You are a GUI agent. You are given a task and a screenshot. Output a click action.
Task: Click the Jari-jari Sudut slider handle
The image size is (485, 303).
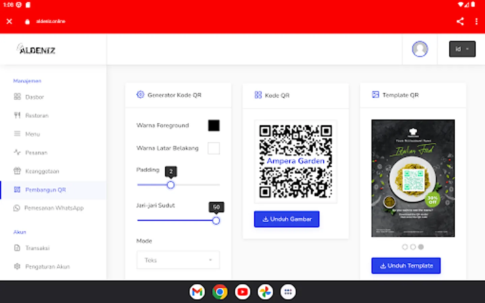tap(216, 221)
